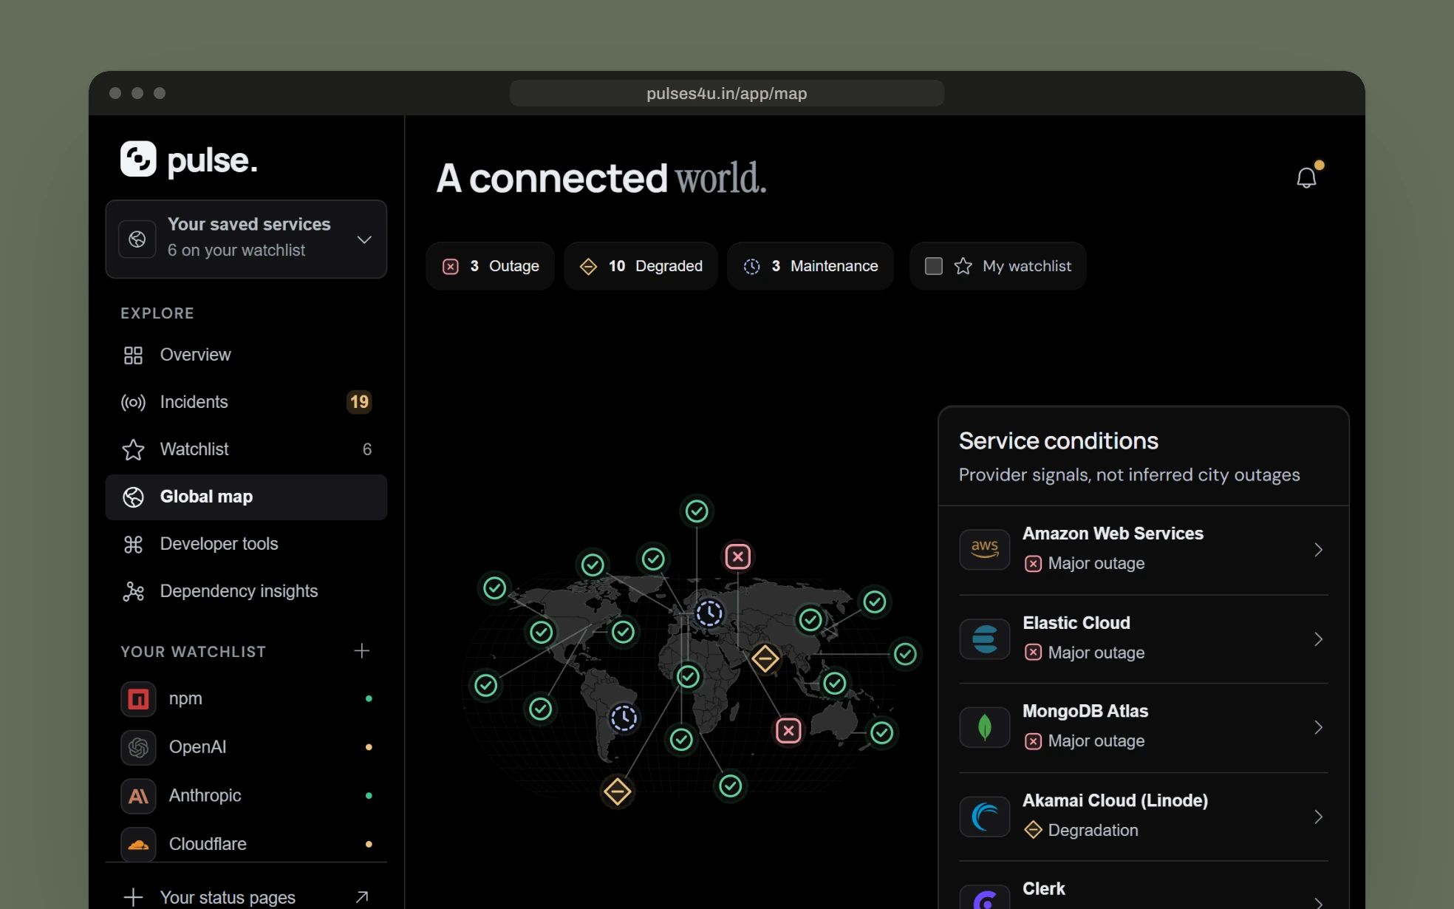Expand the Elastic Cloud chevron
The height and width of the screenshot is (909, 1454).
tap(1318, 639)
